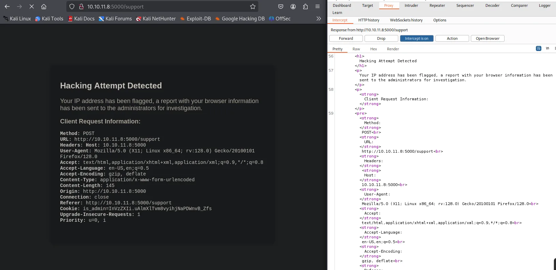Screen dimensions: 556x270
Task: Open the Pocket save icon
Action: coord(281,6)
